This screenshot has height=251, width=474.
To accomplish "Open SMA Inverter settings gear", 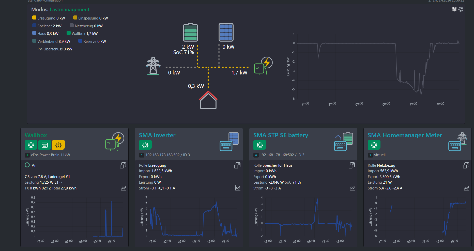I will coord(145,145).
